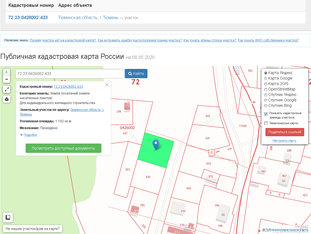
Task: Click parcel 430 on the map
Action: coord(148,177)
